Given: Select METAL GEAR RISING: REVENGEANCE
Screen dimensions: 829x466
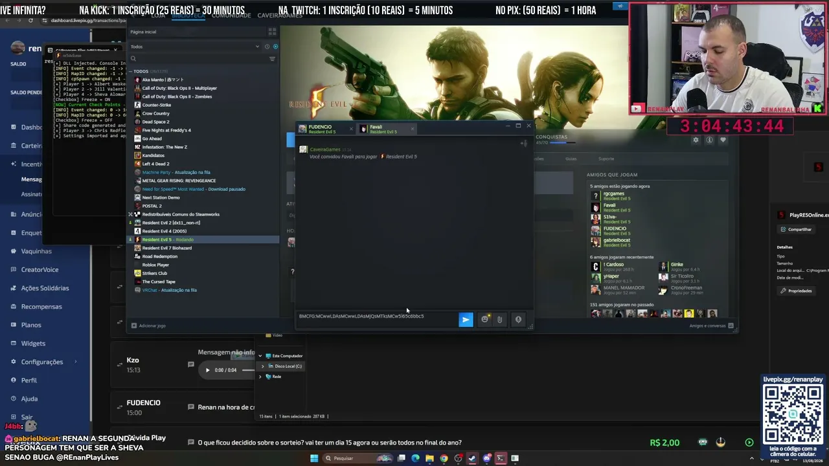Looking at the screenshot, I should [179, 181].
